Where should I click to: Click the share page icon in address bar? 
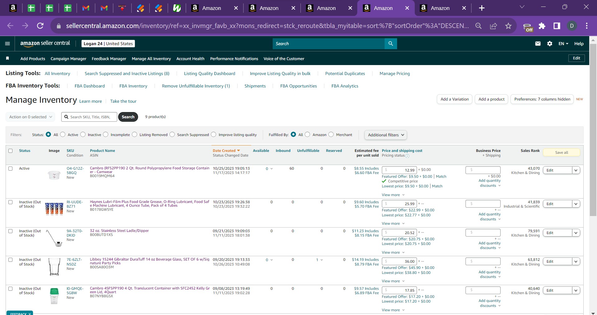click(493, 26)
